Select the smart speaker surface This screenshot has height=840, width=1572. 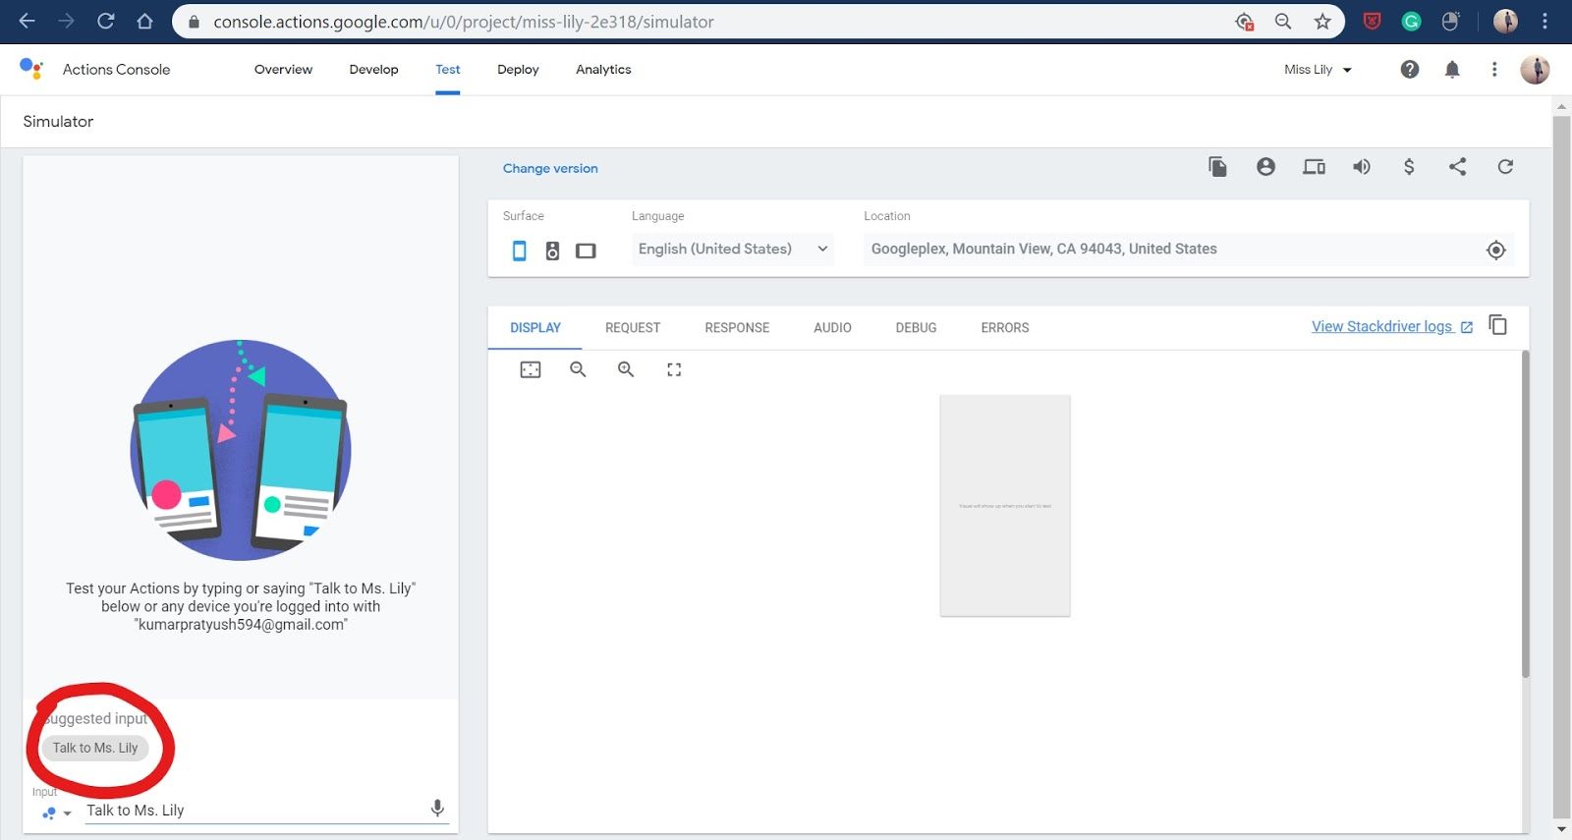[552, 251]
